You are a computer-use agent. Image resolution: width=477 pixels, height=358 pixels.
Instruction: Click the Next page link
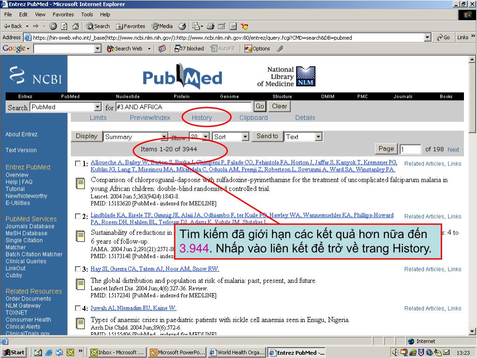click(x=453, y=150)
